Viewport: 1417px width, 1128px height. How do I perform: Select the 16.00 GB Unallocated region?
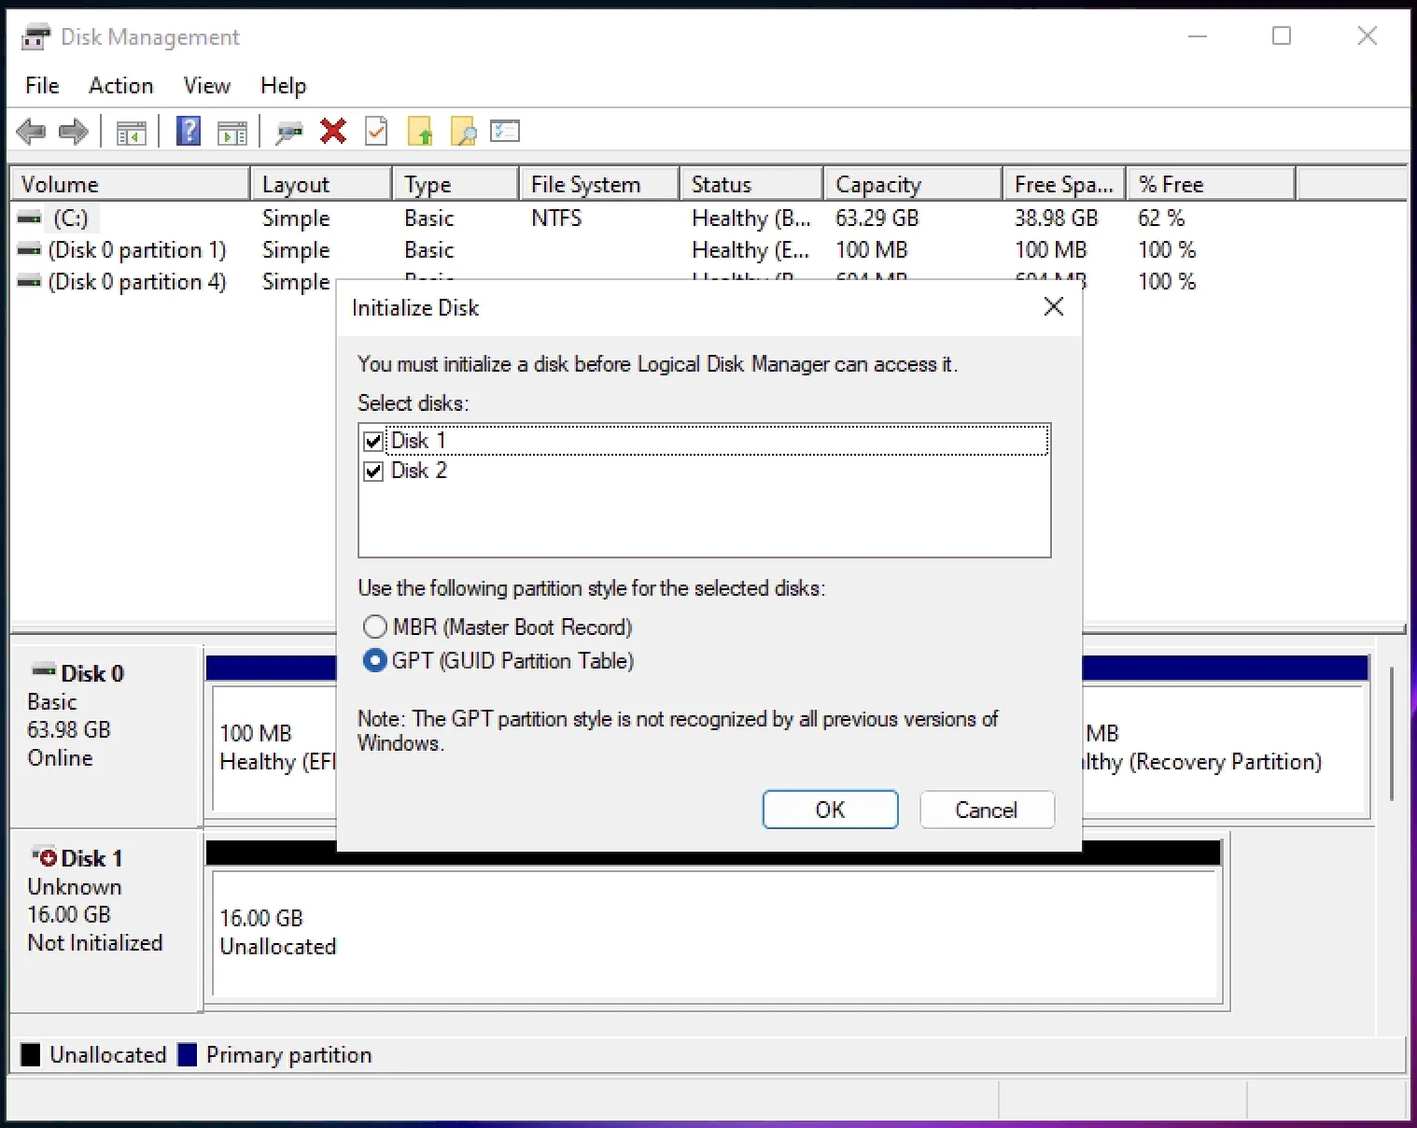pos(714,936)
